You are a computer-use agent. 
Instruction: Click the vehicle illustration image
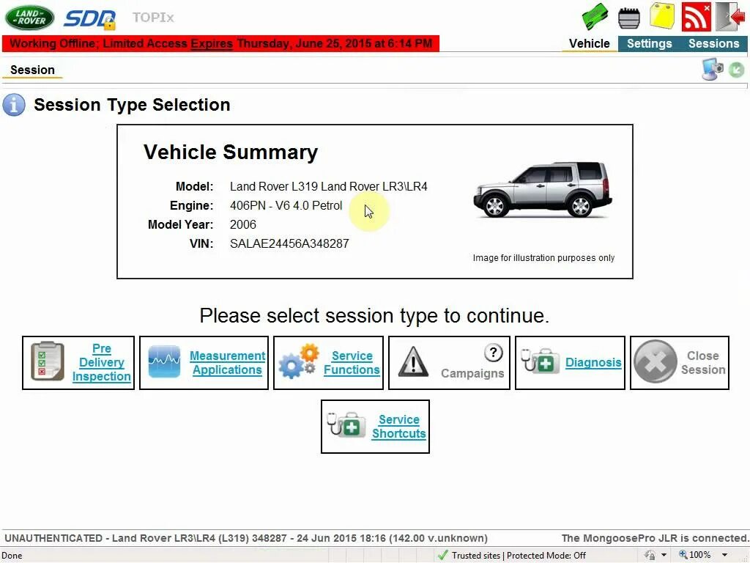[x=543, y=190]
